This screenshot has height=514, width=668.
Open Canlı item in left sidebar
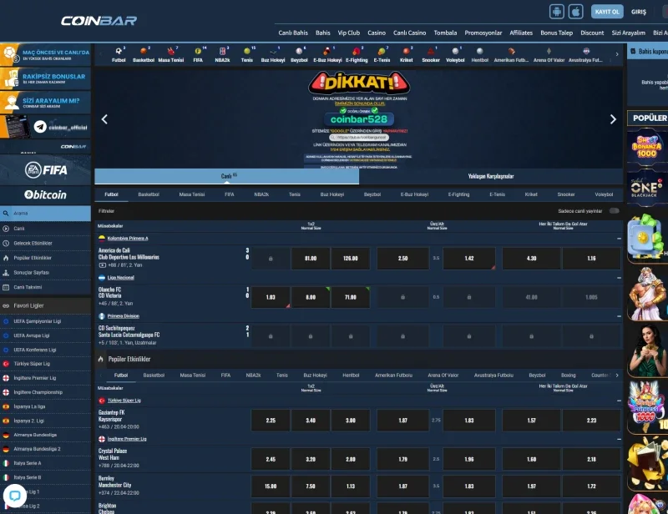[45, 229]
